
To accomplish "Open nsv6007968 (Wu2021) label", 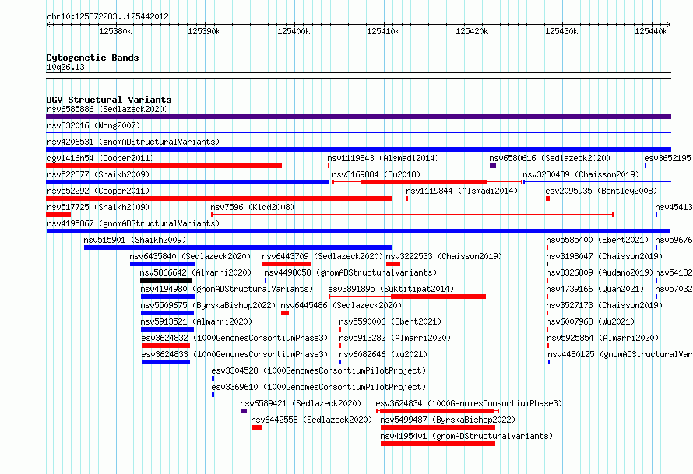I will point(590,321).
